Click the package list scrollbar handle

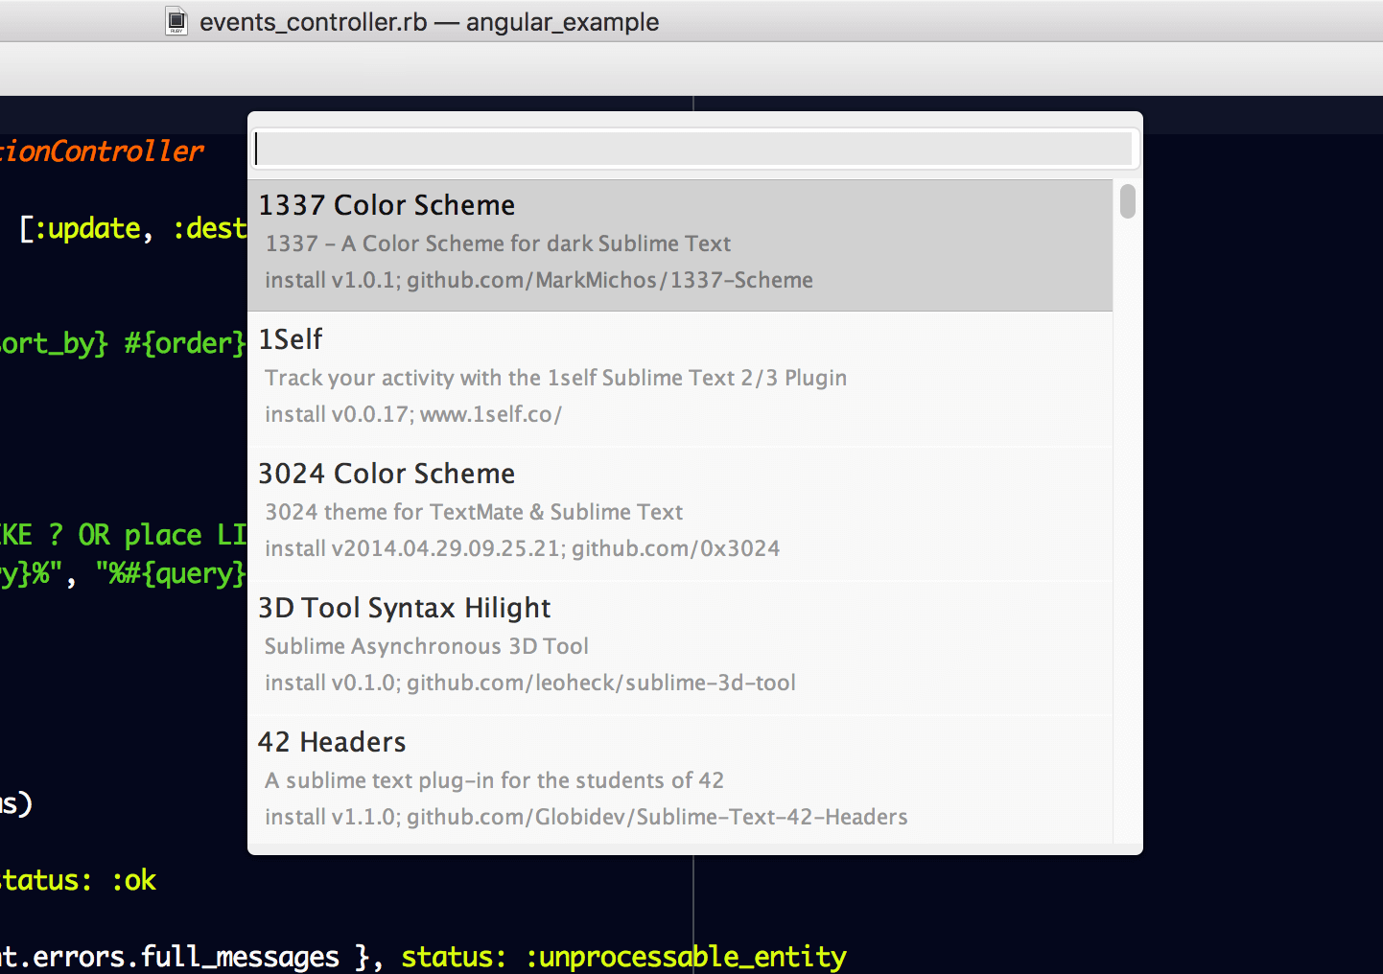pyautogui.click(x=1128, y=201)
